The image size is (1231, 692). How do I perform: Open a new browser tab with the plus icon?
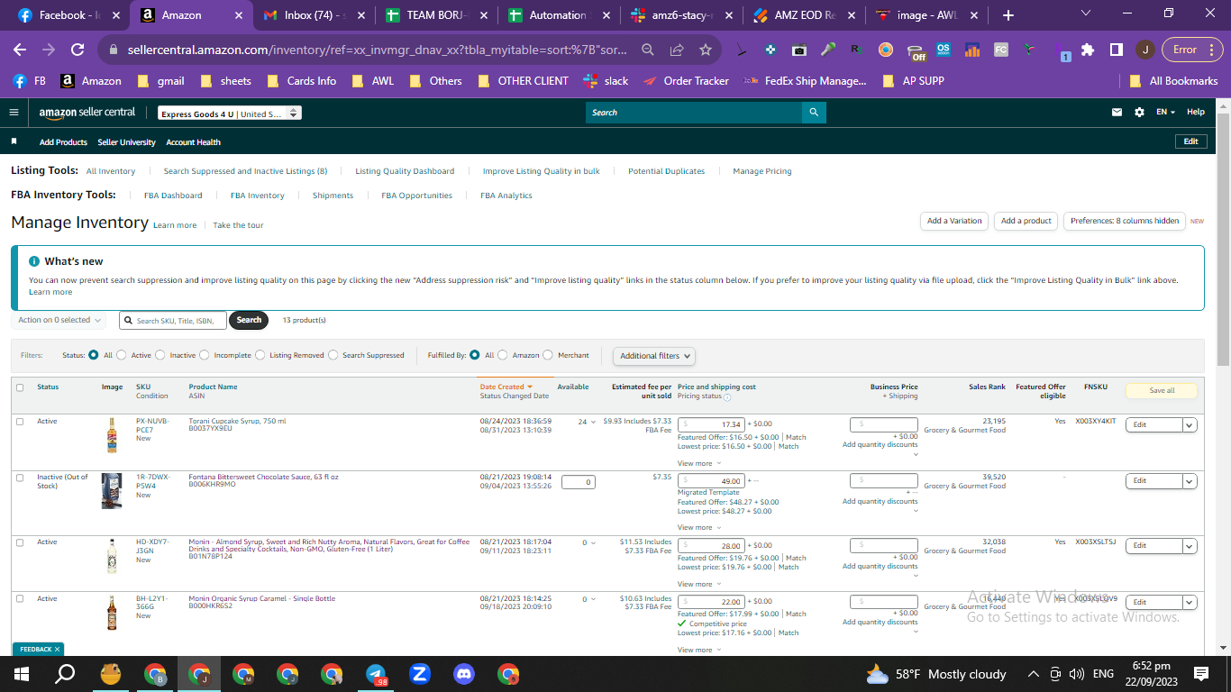[1008, 15]
